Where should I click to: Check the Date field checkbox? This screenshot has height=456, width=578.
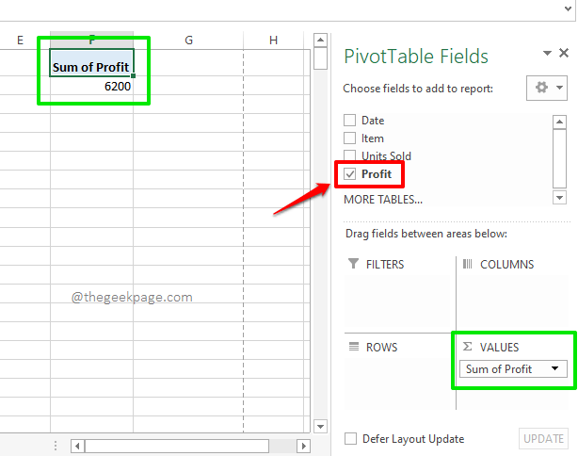[x=350, y=121]
